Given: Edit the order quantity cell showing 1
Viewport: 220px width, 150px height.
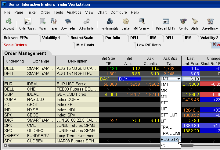Looking at the screenshot, I should pos(150,79).
